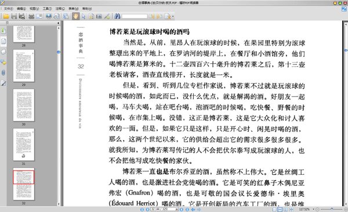Click the Save As icon in the toolbar
The width and height of the screenshot is (348, 212).
point(22,16)
